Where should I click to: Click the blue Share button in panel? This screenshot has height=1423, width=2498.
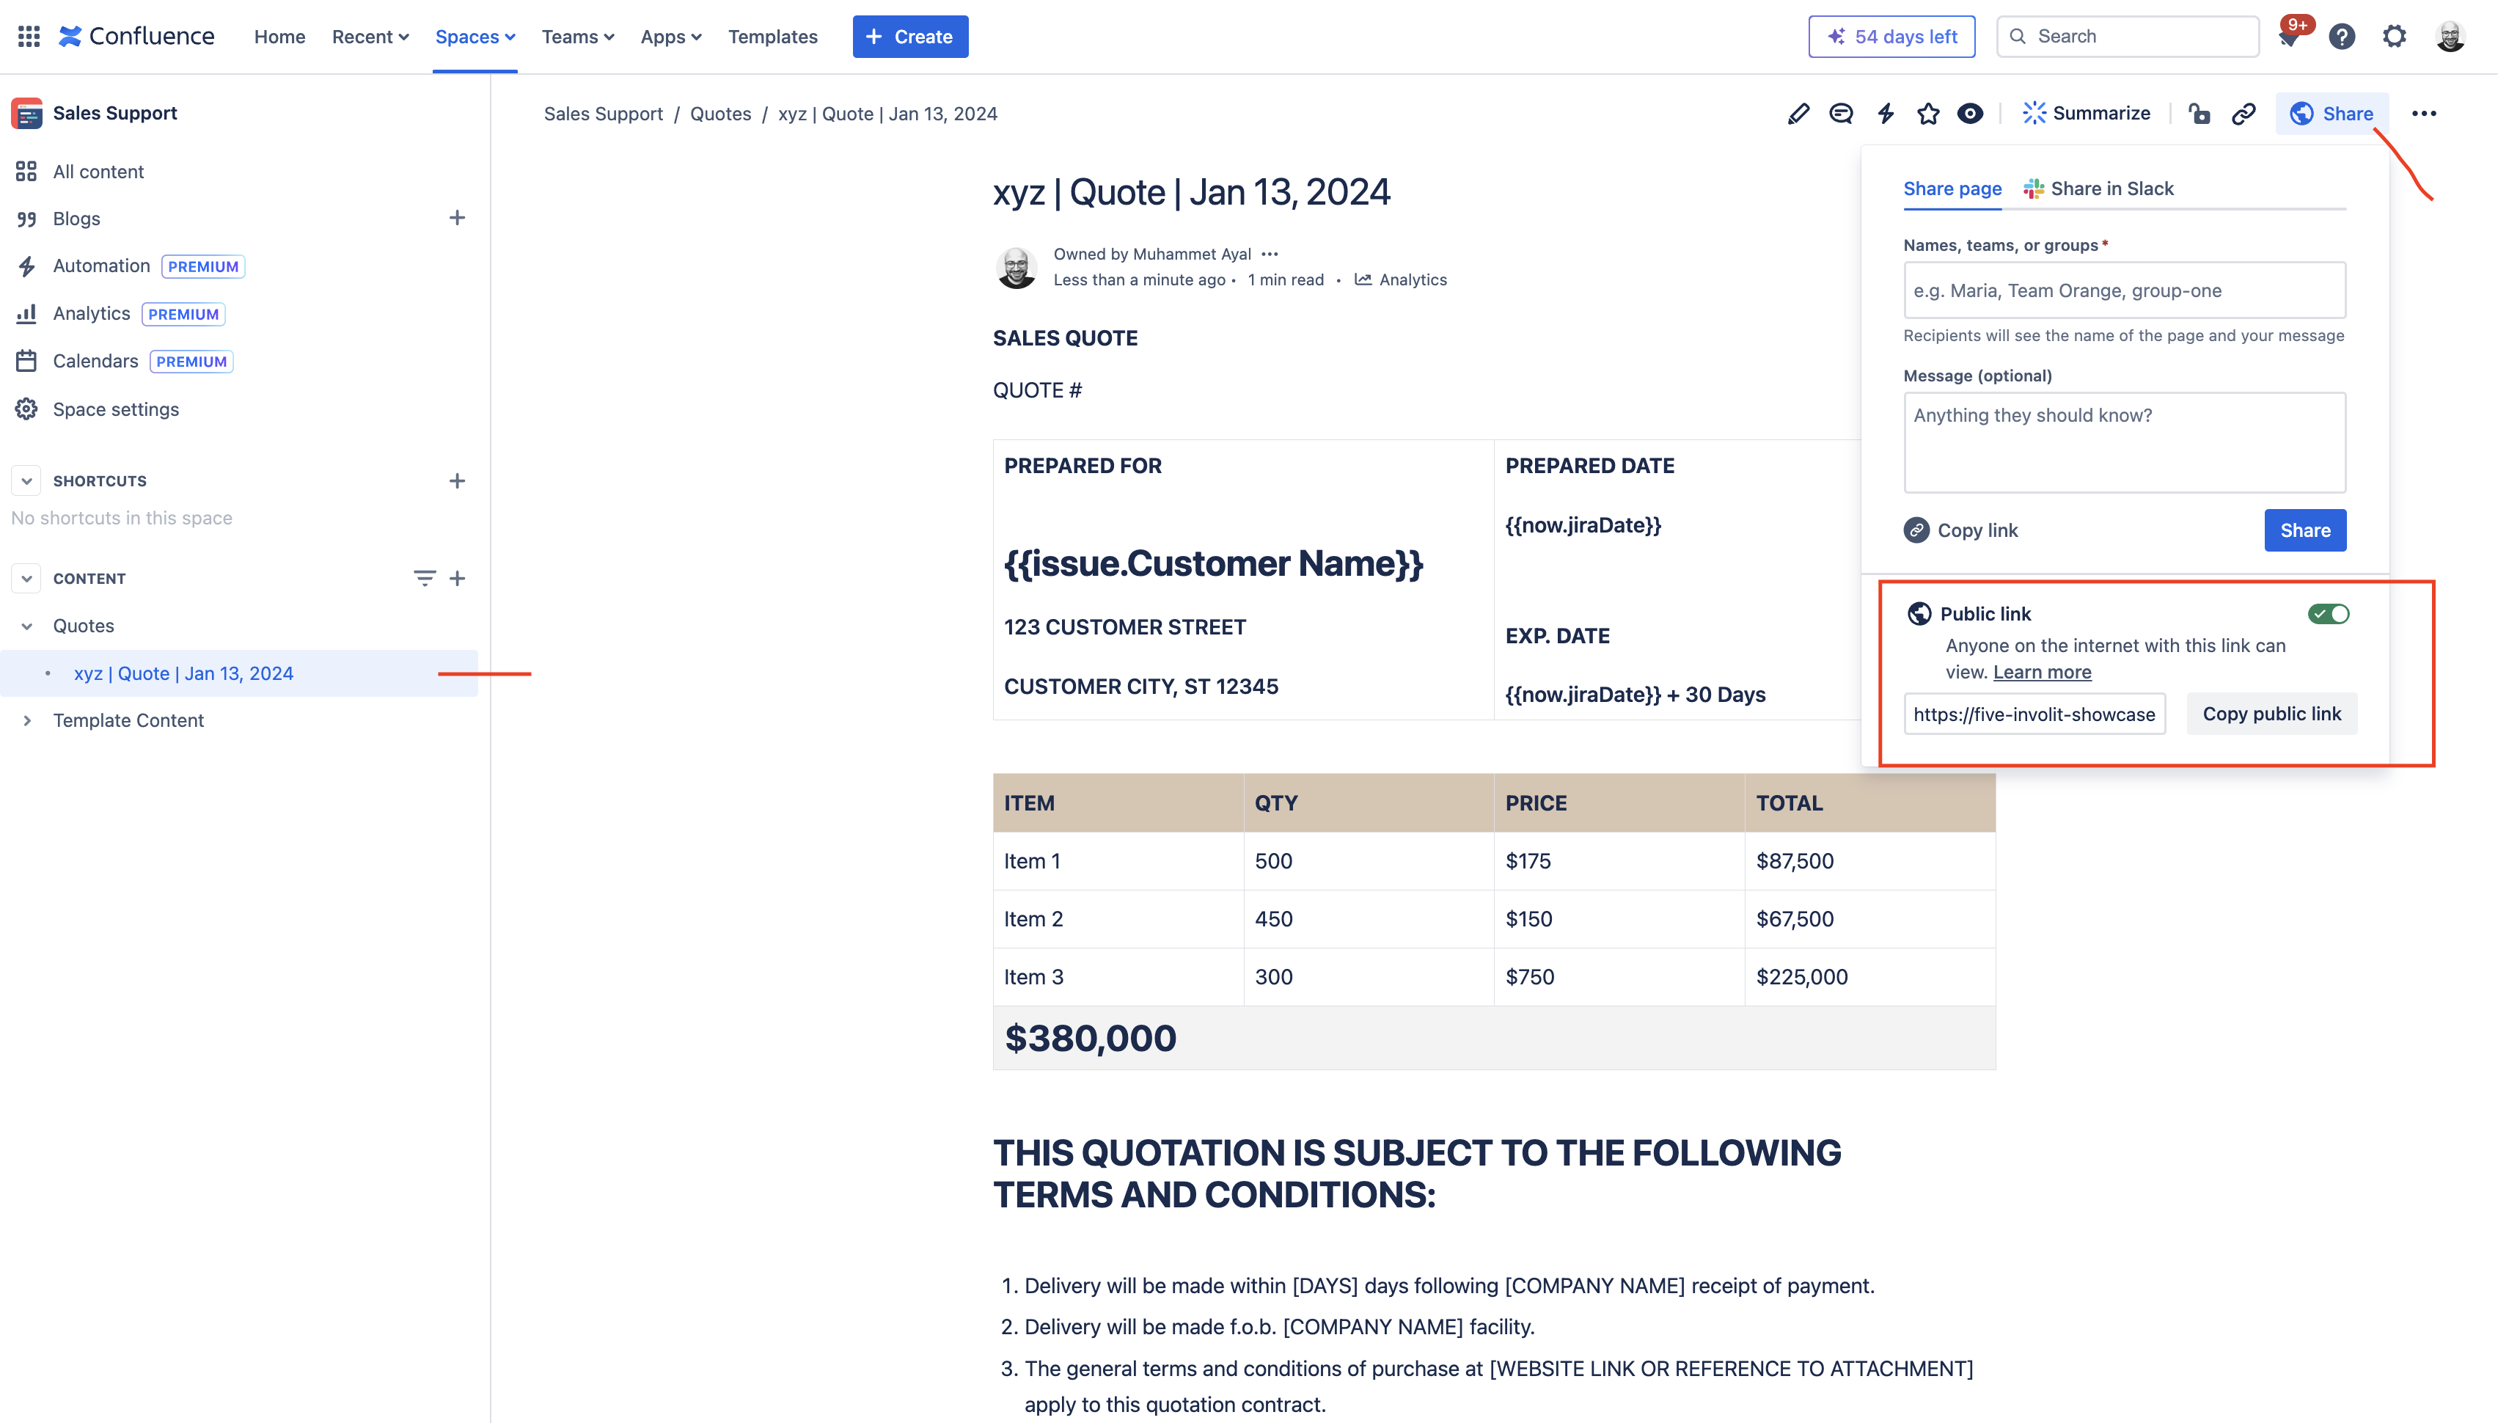(2304, 531)
